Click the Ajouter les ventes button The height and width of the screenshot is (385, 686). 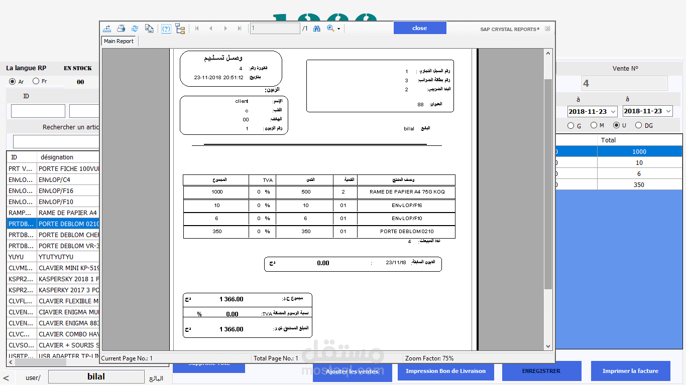352,371
